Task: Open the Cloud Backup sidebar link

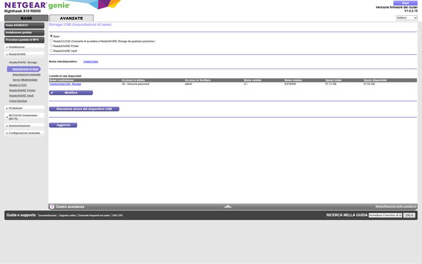Action: 18,101
